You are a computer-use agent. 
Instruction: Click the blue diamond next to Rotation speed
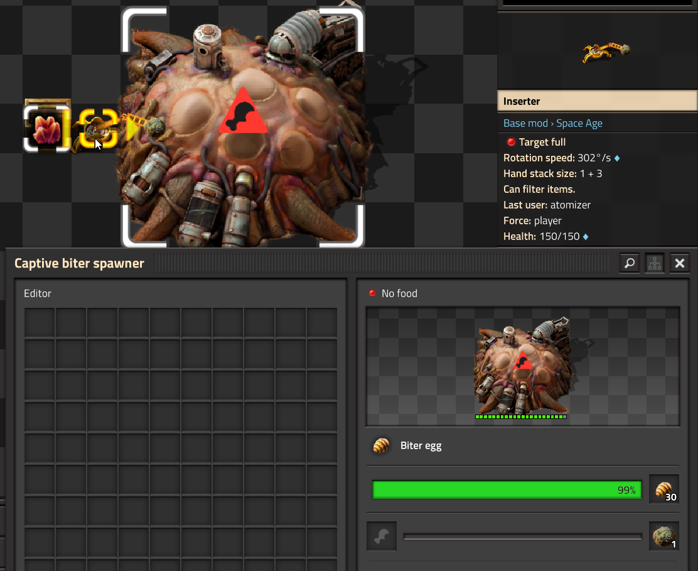(x=617, y=158)
